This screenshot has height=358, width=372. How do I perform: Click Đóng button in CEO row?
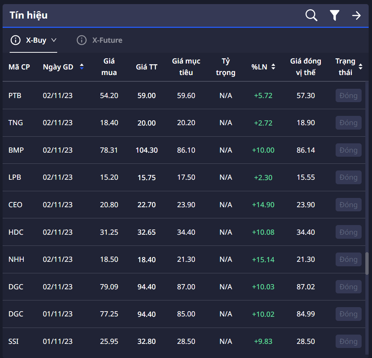348,205
